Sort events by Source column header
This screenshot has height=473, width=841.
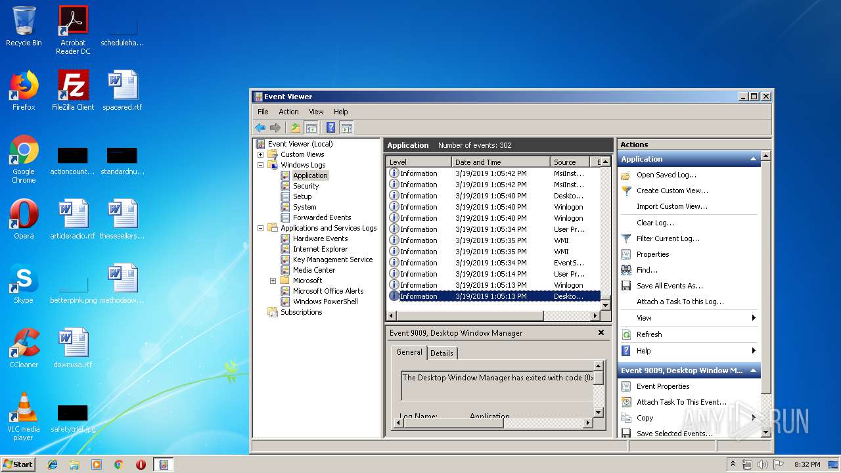coord(570,162)
